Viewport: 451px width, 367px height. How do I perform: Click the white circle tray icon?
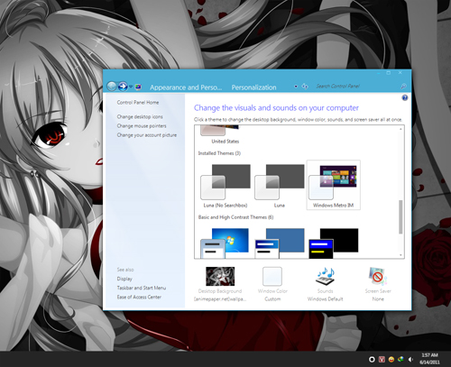click(x=372, y=359)
